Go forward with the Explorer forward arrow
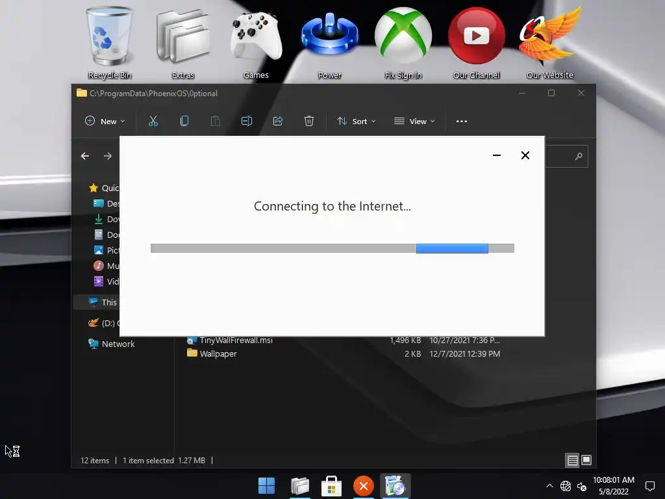This screenshot has width=665, height=499. pyautogui.click(x=108, y=156)
